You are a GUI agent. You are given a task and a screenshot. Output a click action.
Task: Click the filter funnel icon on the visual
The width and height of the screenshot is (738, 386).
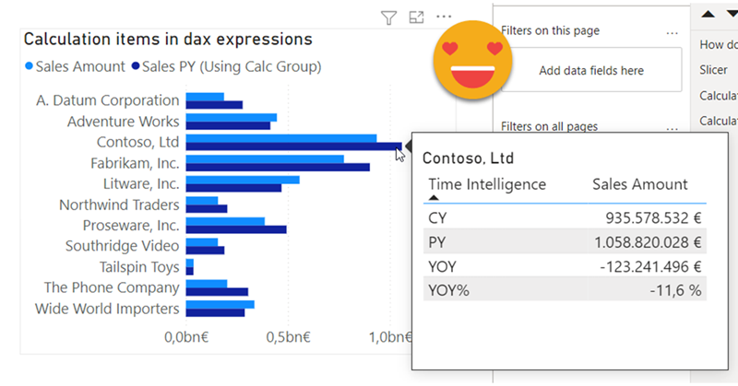click(x=388, y=17)
